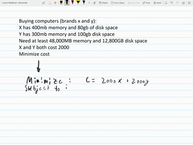Toggle Draw with Touch mode

[x=95, y=3]
